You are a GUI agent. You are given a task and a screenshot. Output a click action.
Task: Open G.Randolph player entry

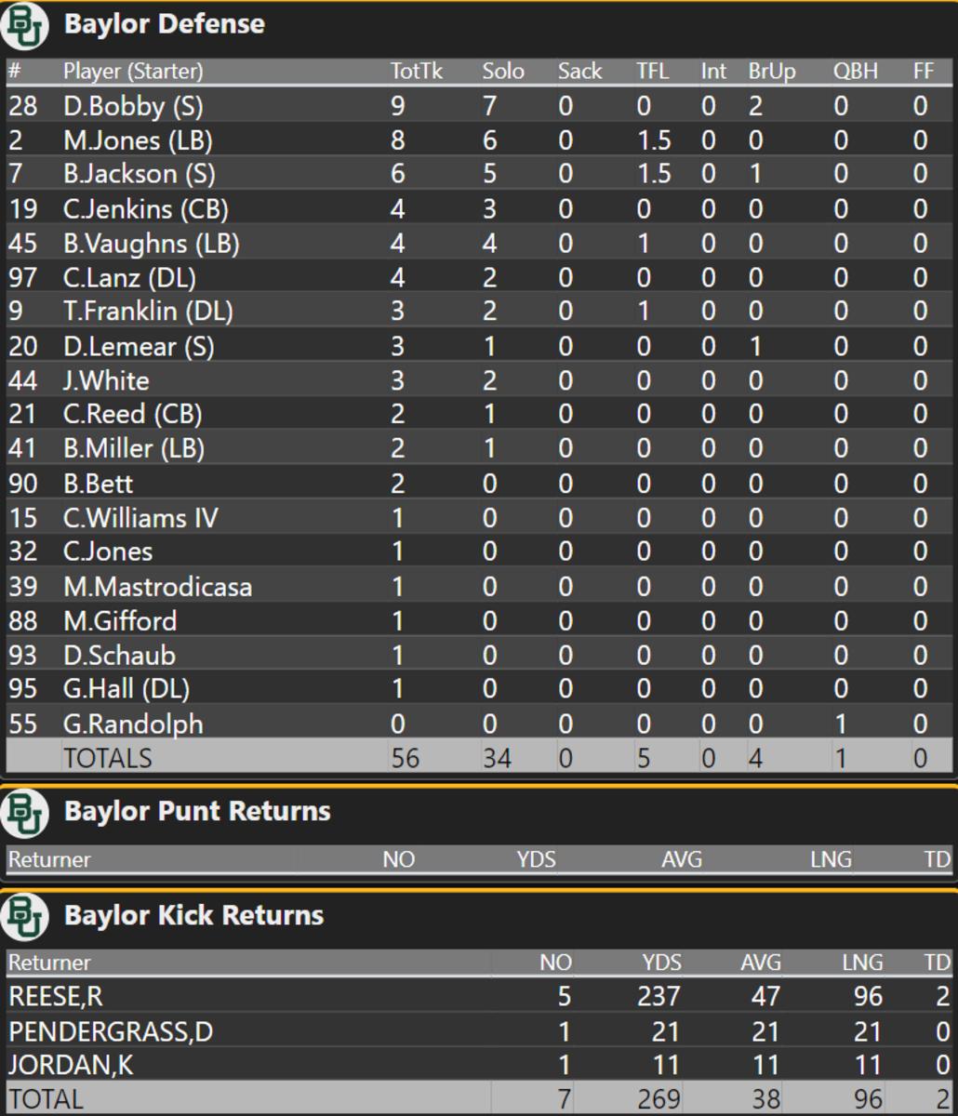pos(133,724)
